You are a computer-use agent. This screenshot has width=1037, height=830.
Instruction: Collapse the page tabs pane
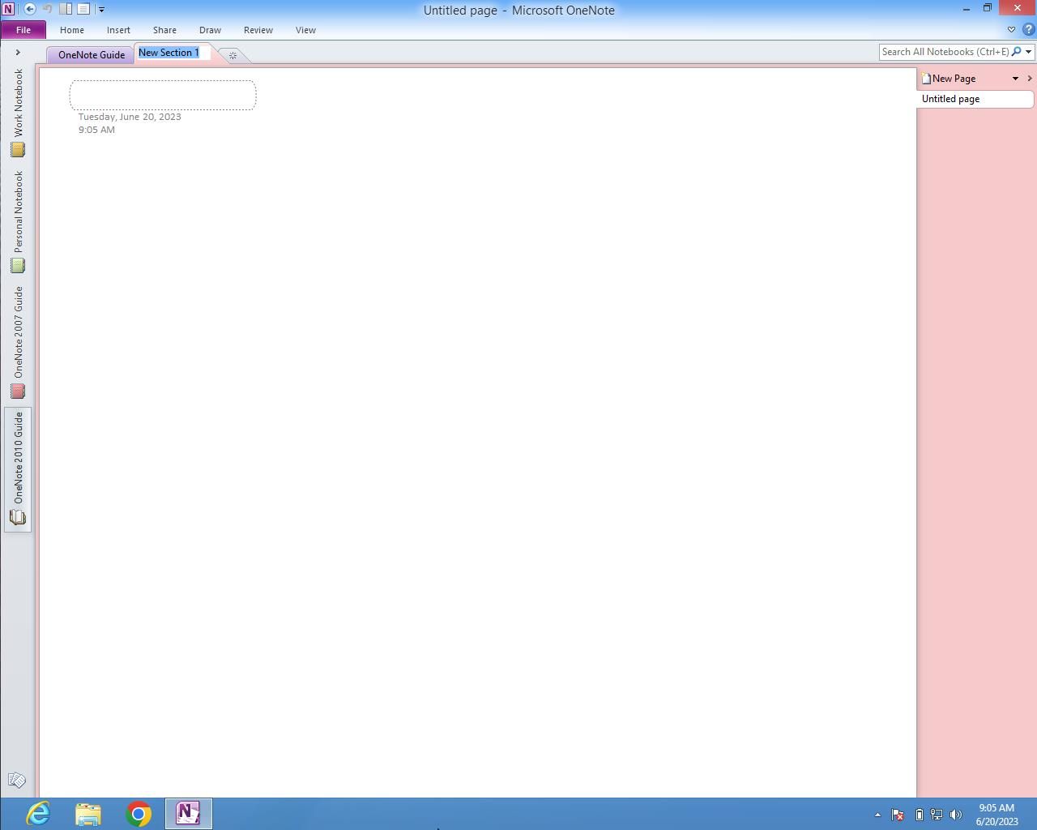pyautogui.click(x=1030, y=79)
